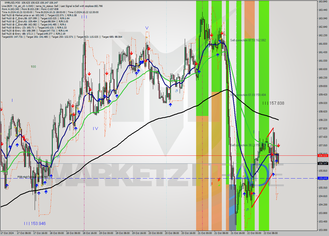Click the '21 Oct 16:00' time label
Viewport: 329px width, 236px height.
pos(238,233)
